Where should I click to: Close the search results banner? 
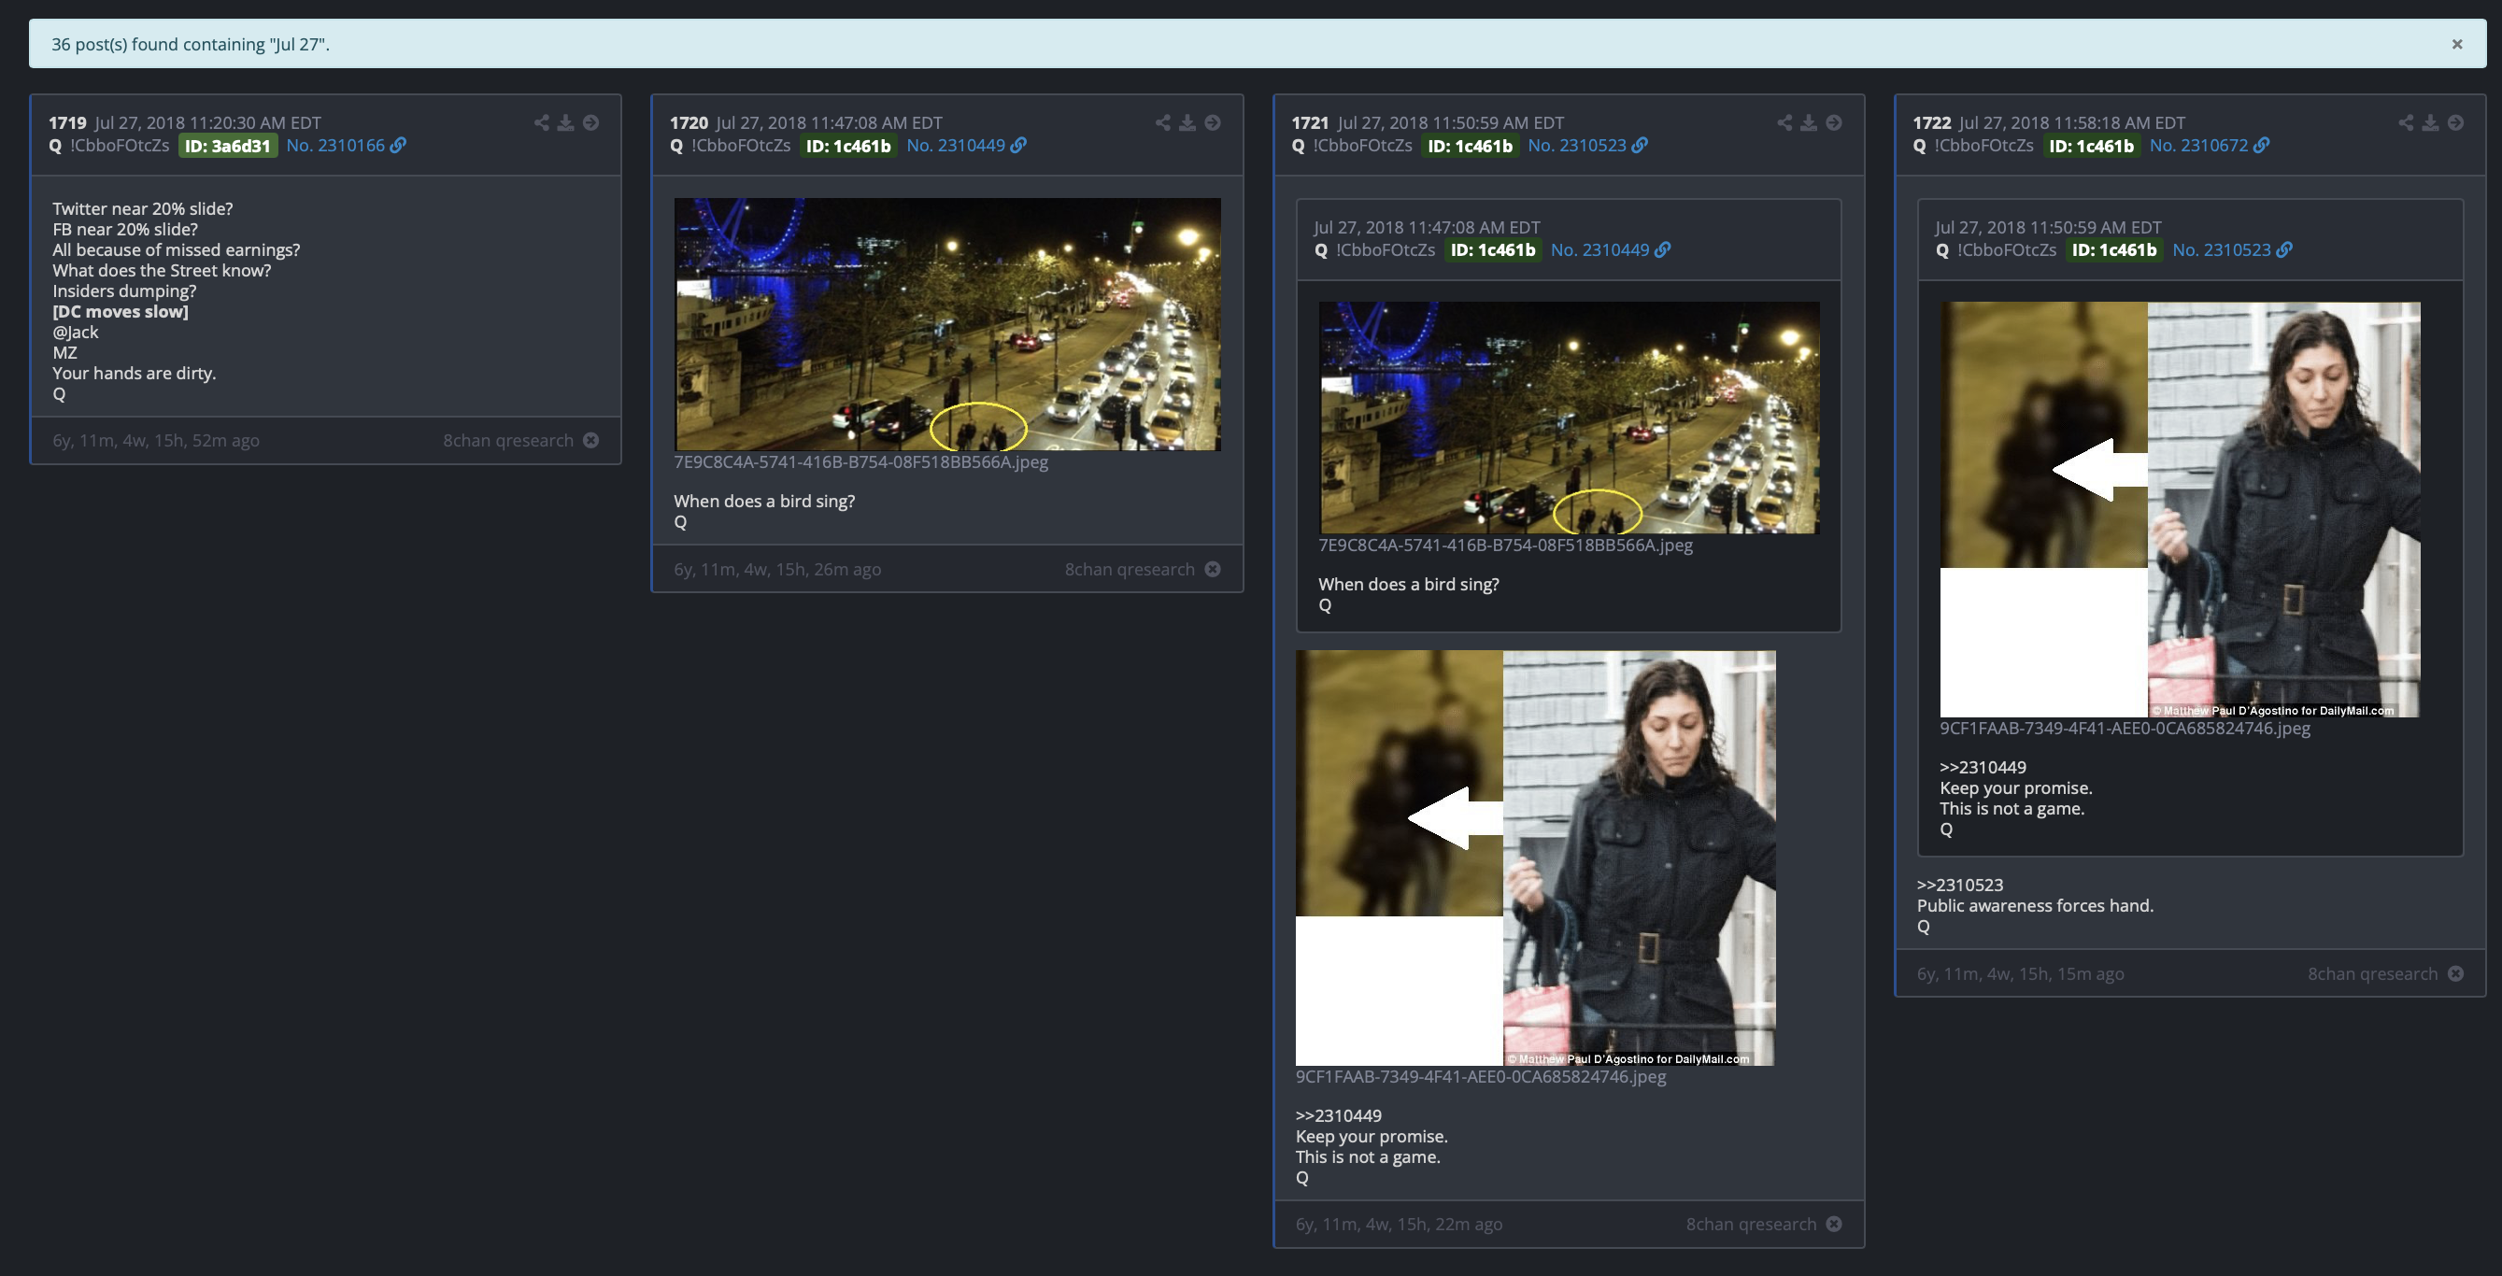tap(2456, 44)
